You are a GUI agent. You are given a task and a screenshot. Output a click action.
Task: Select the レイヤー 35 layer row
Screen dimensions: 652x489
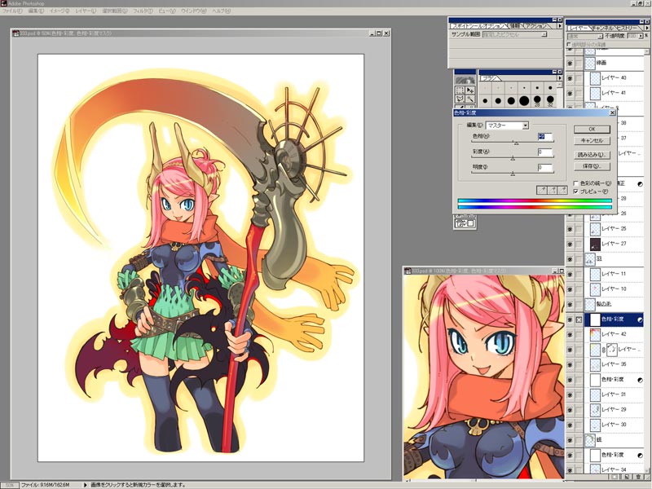click(614, 364)
